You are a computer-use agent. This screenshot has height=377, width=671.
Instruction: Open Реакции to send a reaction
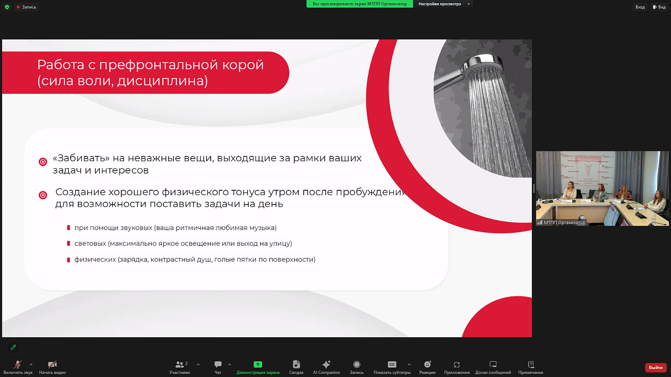pyautogui.click(x=427, y=367)
